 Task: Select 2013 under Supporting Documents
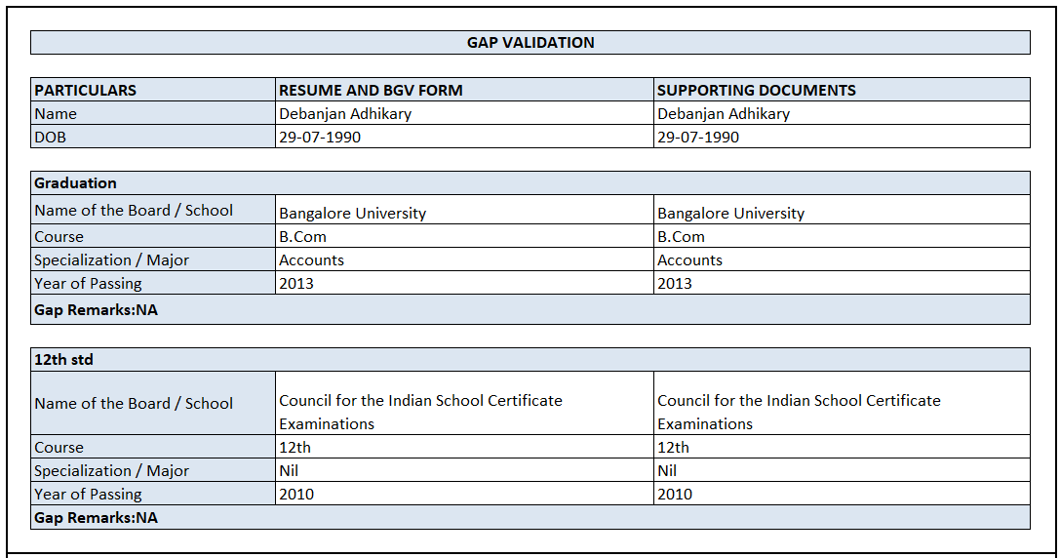click(675, 283)
